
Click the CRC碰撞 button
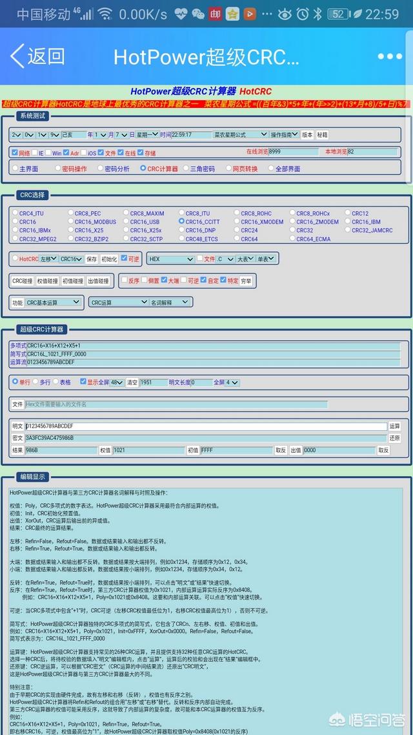pyautogui.click(x=23, y=281)
